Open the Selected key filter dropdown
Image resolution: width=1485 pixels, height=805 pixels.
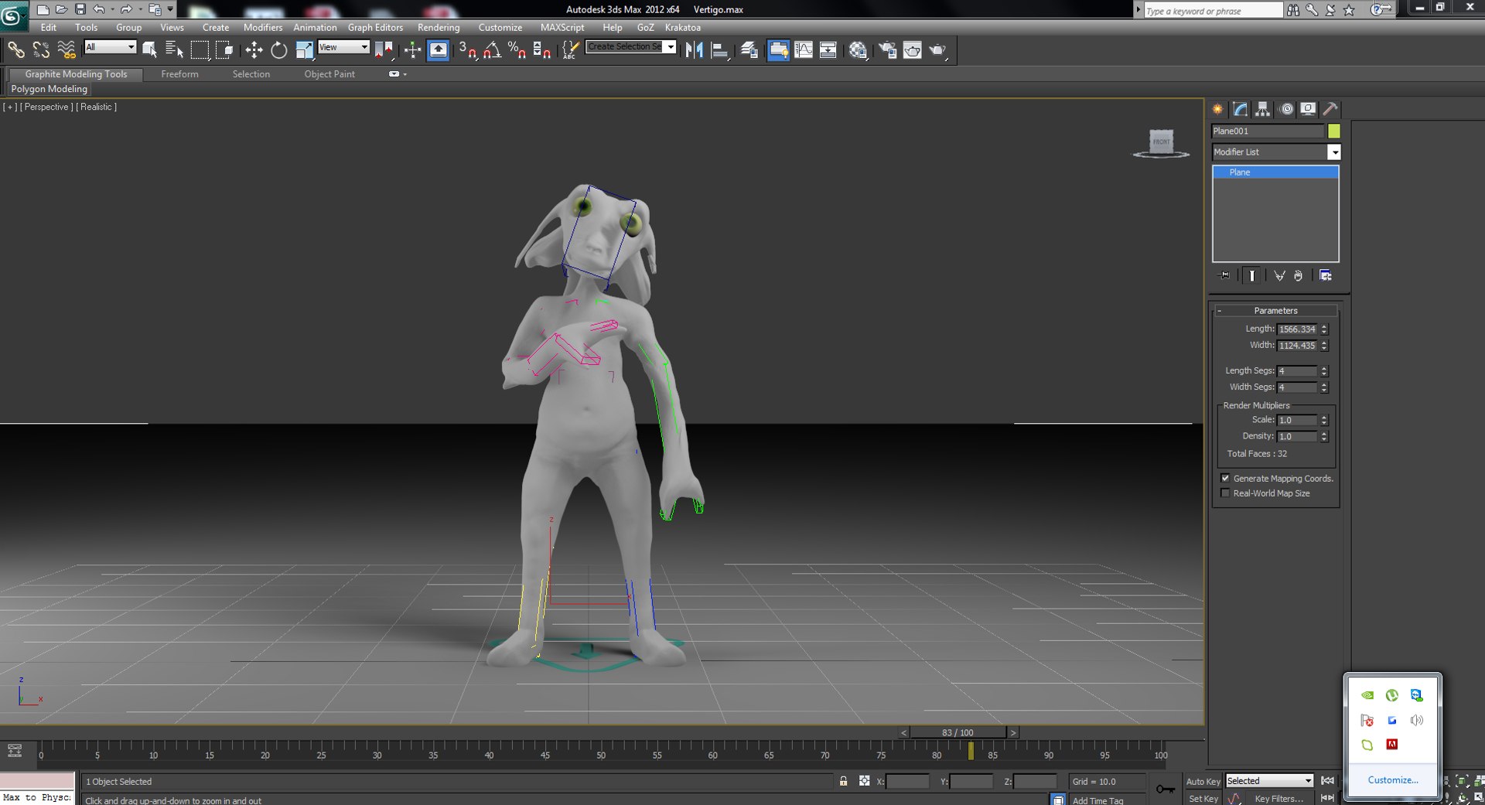click(x=1269, y=781)
